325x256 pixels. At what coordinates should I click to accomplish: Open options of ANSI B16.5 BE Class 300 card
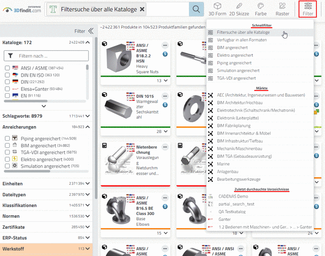tap(165, 198)
